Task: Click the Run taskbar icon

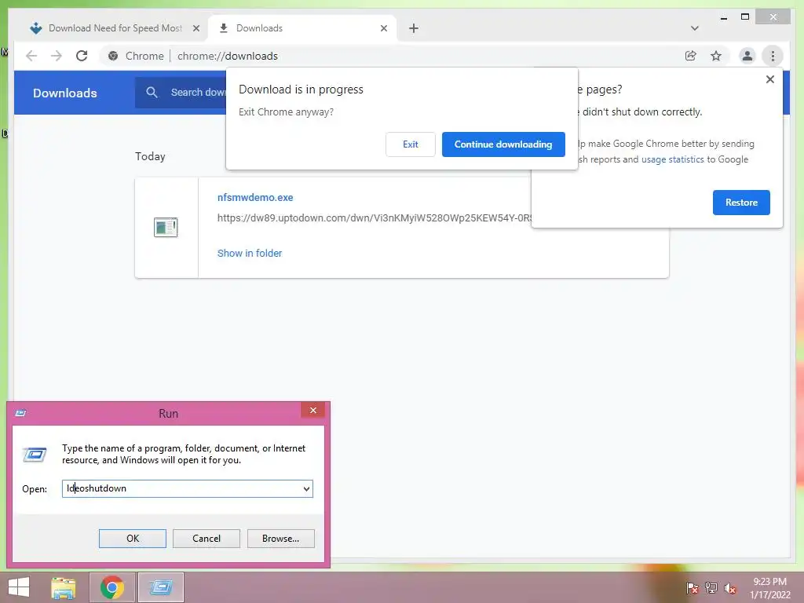Action: point(161,587)
